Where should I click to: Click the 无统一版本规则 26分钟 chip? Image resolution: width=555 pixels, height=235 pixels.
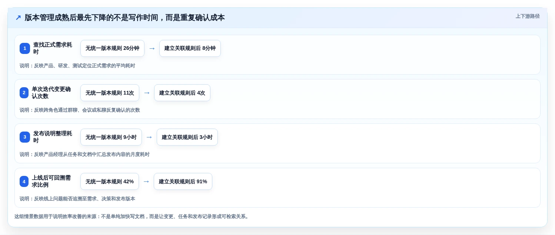(x=112, y=48)
